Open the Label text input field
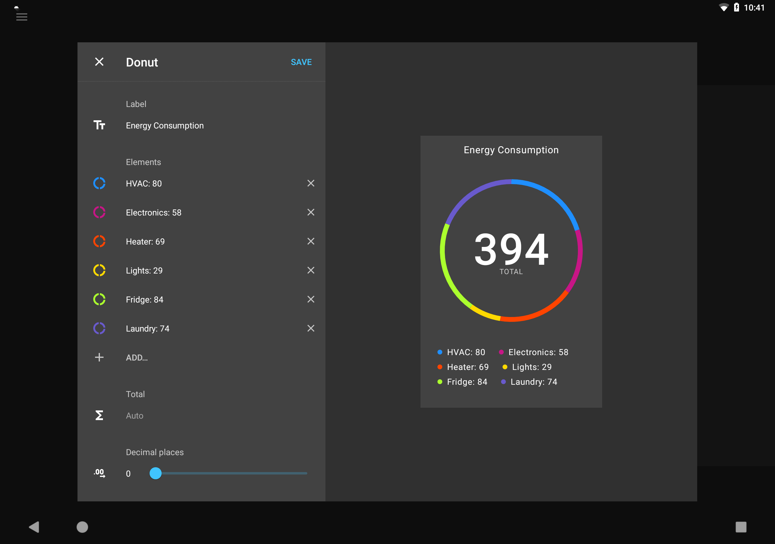775x544 pixels. click(165, 125)
